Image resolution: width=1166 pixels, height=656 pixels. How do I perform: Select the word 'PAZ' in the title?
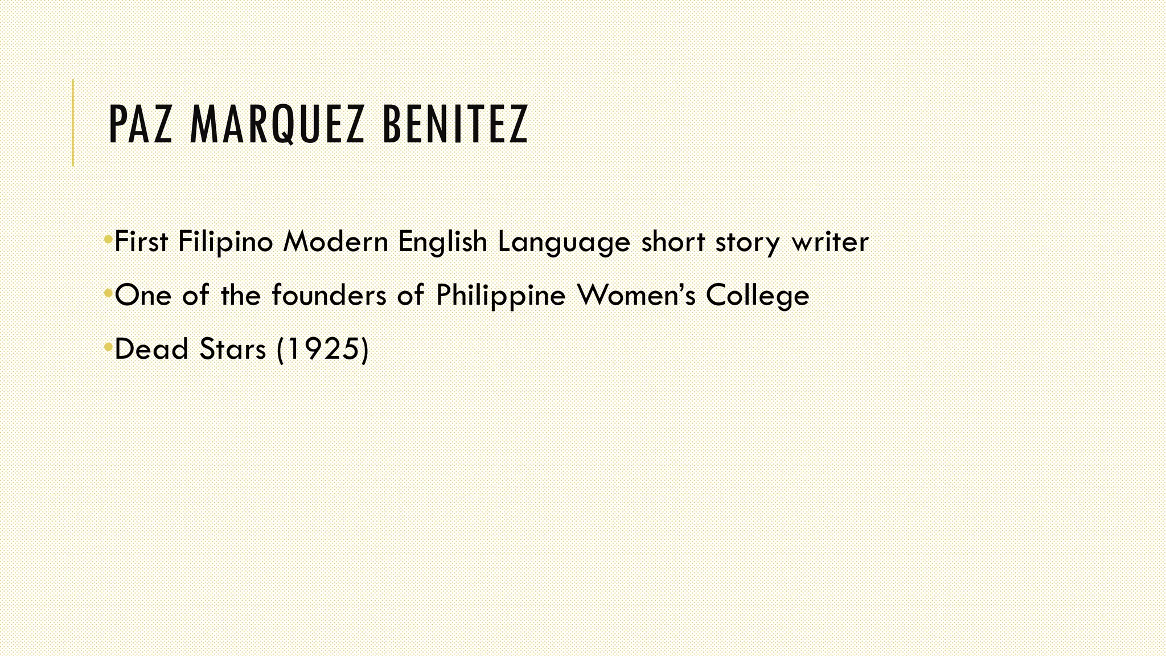tap(140, 124)
